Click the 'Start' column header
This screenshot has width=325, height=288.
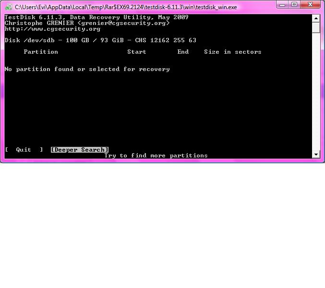point(137,52)
